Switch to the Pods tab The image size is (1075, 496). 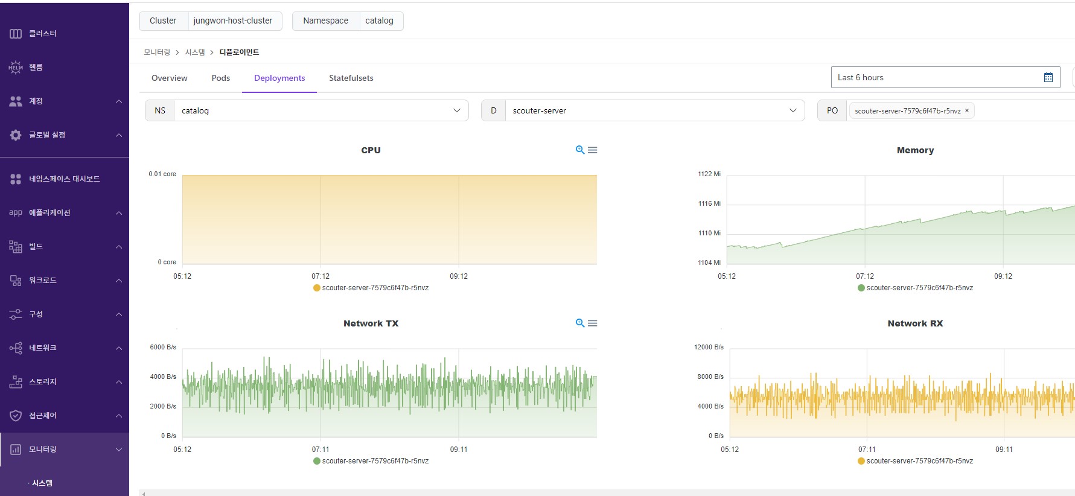click(x=221, y=78)
